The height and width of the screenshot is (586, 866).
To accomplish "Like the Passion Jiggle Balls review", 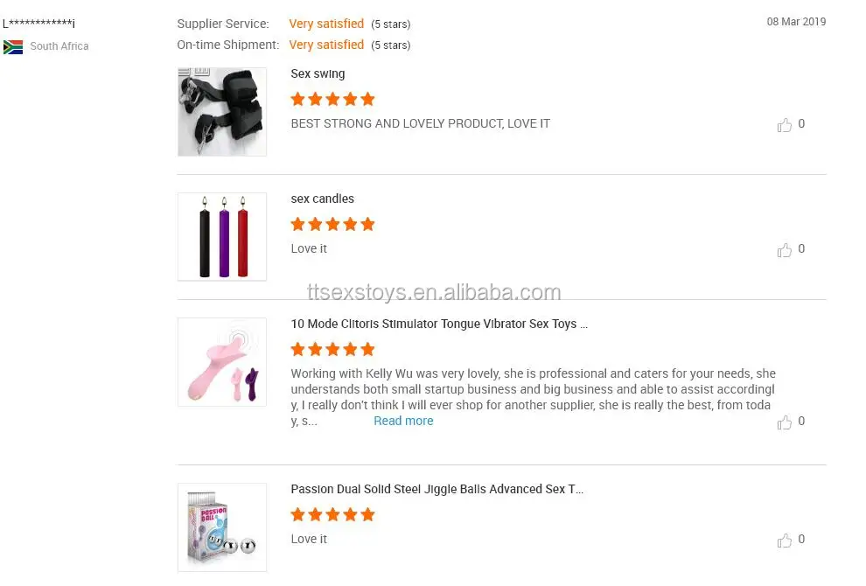I will coord(785,540).
